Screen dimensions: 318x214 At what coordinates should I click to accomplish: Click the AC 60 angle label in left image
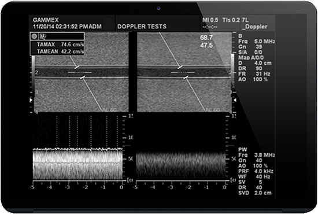109,110
